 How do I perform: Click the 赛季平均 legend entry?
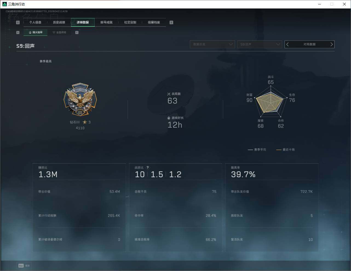click(257, 150)
